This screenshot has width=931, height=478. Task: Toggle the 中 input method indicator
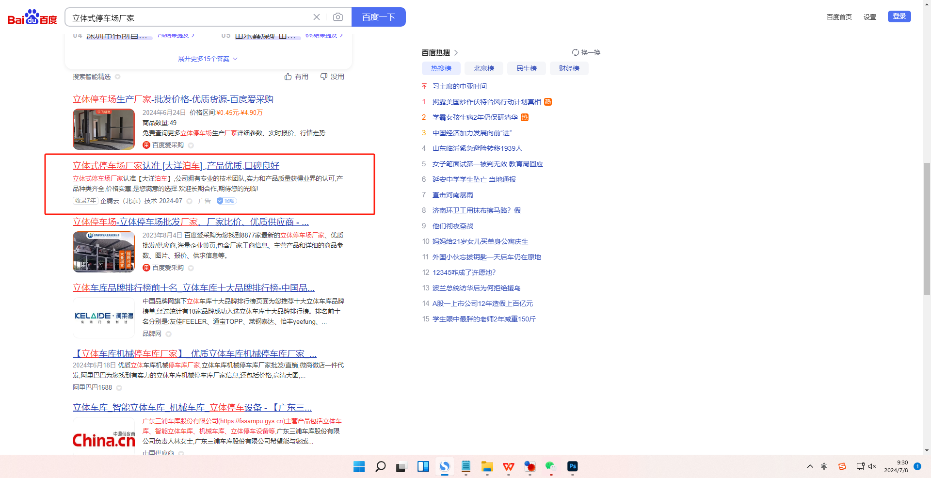824,466
